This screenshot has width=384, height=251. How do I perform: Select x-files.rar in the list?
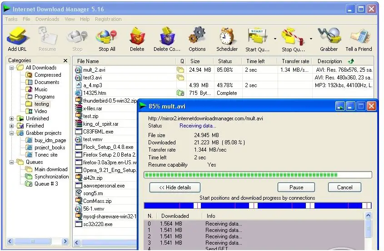92,108
